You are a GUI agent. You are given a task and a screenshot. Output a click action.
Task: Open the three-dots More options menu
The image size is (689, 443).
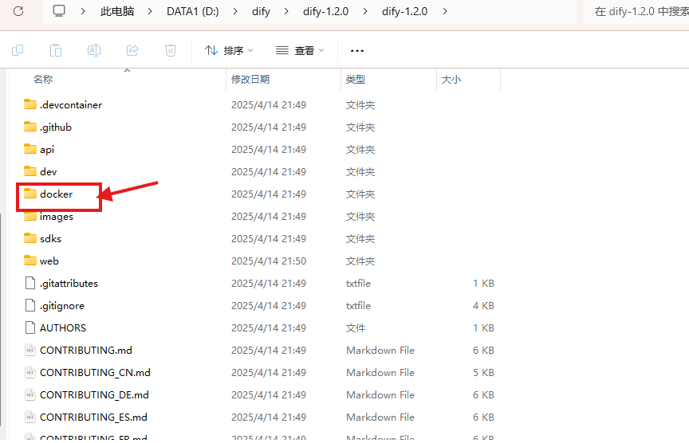[356, 51]
